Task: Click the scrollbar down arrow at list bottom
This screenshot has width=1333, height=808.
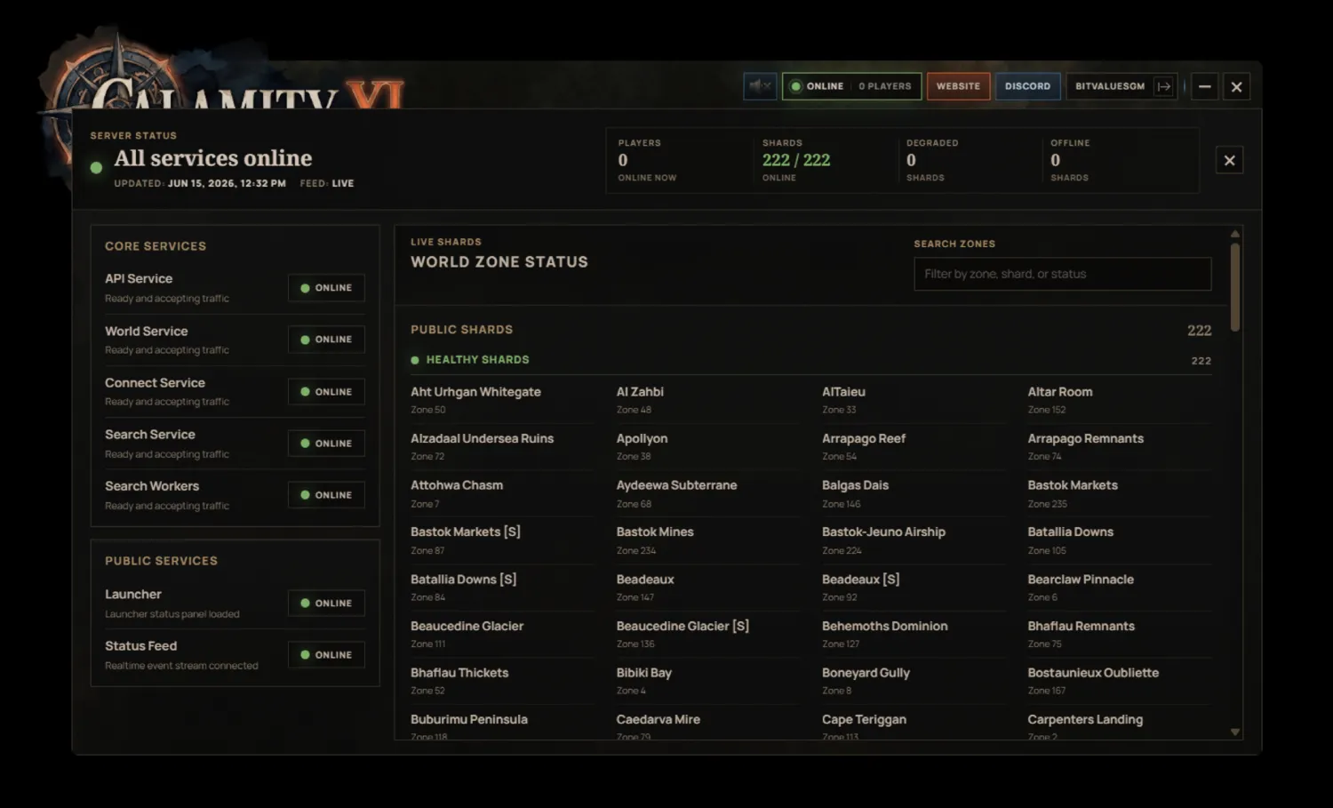Action: click(1235, 732)
